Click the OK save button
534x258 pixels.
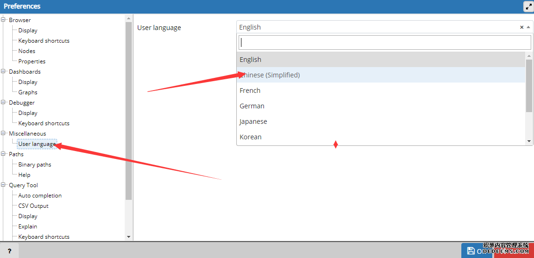pos(477,251)
